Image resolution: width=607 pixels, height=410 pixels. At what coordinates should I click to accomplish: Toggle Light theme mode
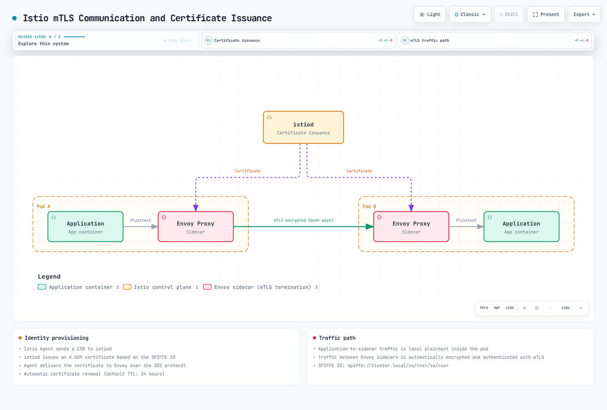point(430,14)
